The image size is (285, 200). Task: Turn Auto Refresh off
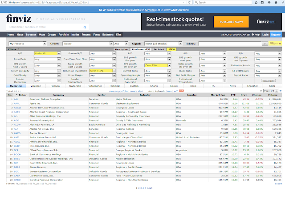(x=175, y=91)
